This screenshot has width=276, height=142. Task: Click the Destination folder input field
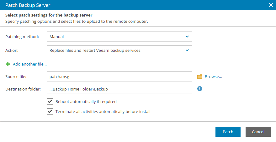119,89
